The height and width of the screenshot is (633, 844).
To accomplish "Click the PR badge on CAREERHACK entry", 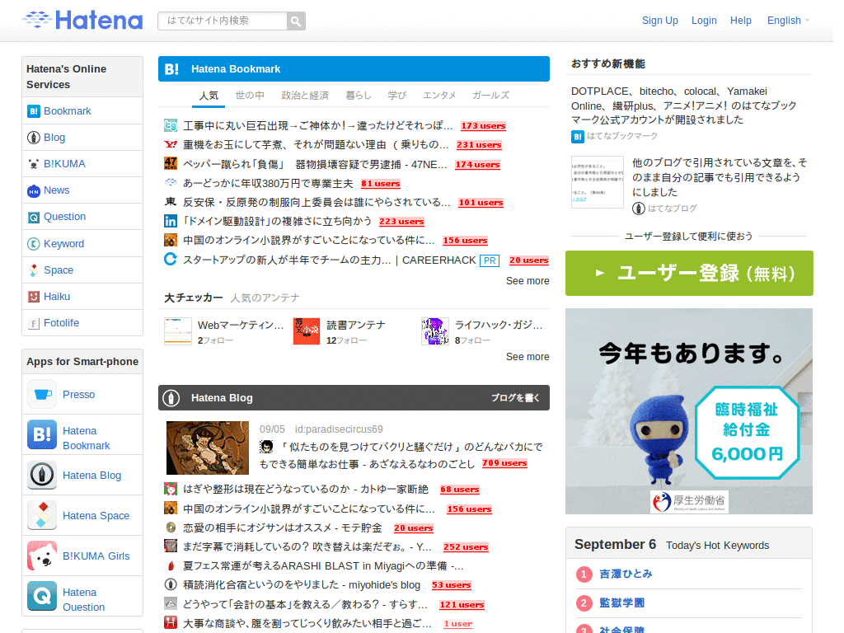I will pyautogui.click(x=490, y=260).
